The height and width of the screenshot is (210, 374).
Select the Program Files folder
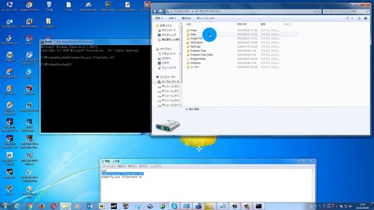198,51
